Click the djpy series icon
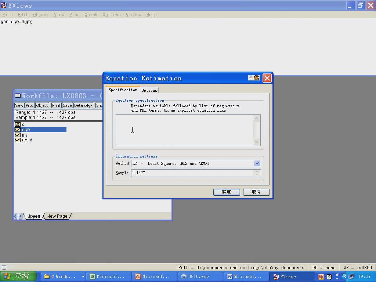The width and height of the screenshot is (376, 282). click(x=18, y=130)
